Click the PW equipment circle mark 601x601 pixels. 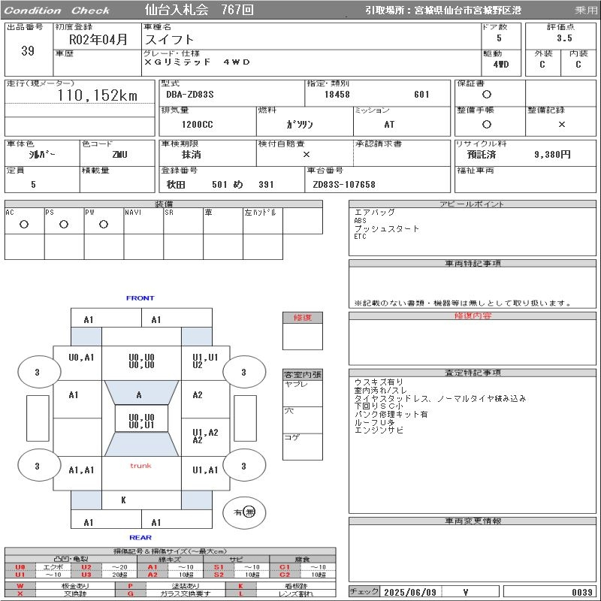[104, 225]
